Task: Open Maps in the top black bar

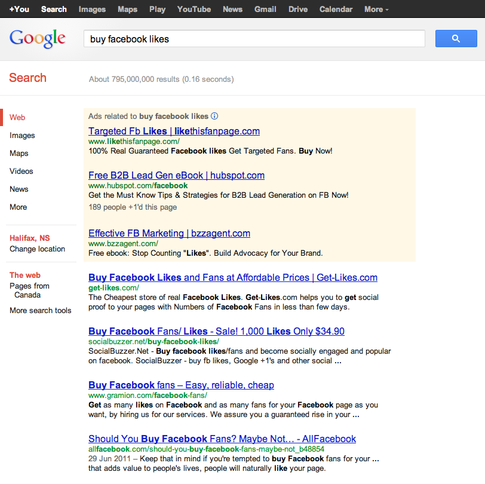Action: click(x=127, y=10)
